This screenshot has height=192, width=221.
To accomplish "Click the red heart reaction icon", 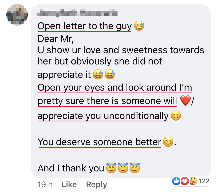I will tap(185, 181).
